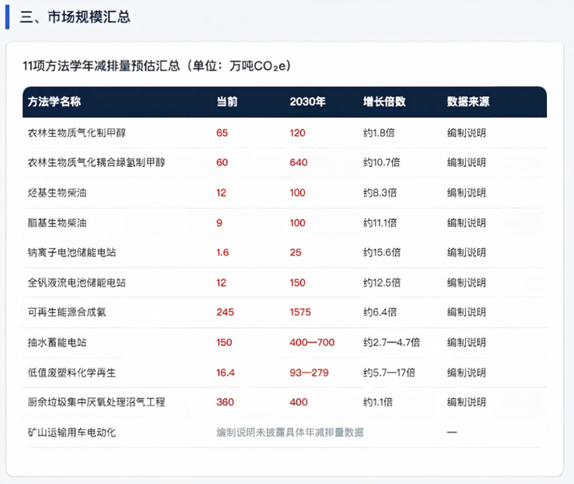Click 2030 range 400—700
The height and width of the screenshot is (484, 574).
[312, 342]
